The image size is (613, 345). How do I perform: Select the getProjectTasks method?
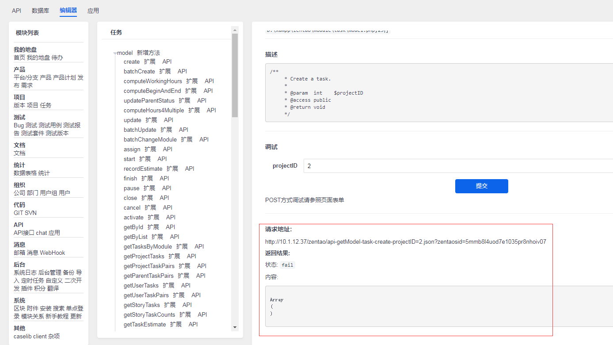[144, 256]
